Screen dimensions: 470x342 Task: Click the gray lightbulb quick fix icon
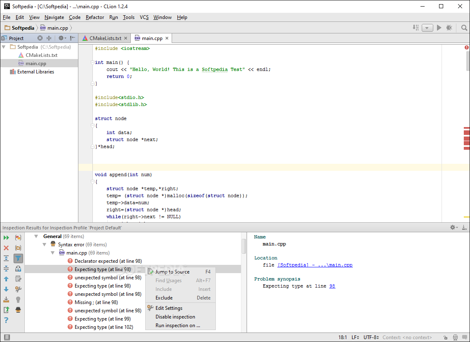[18, 300]
